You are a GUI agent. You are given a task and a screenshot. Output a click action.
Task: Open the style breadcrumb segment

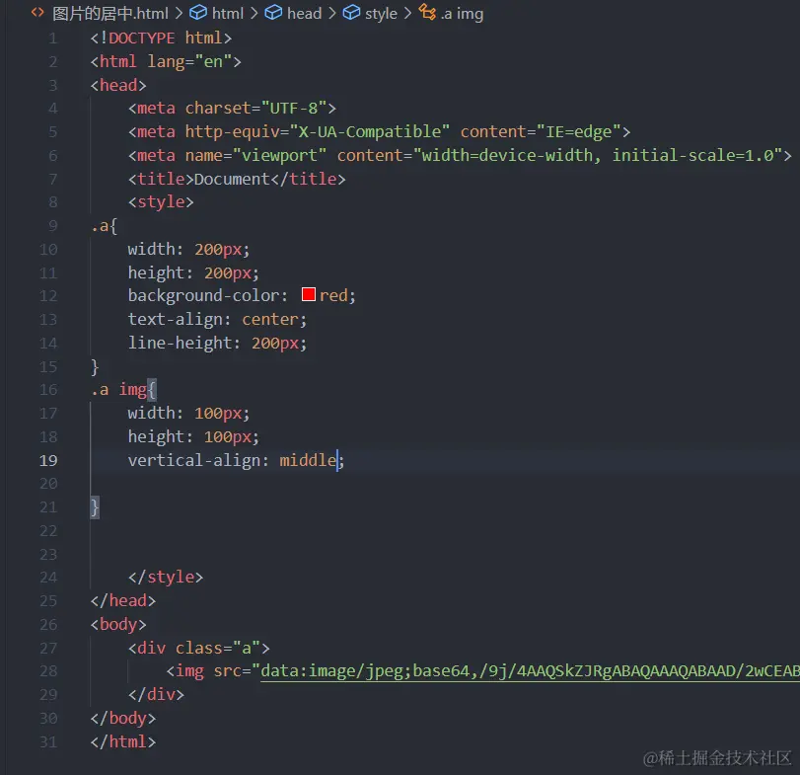click(x=381, y=13)
